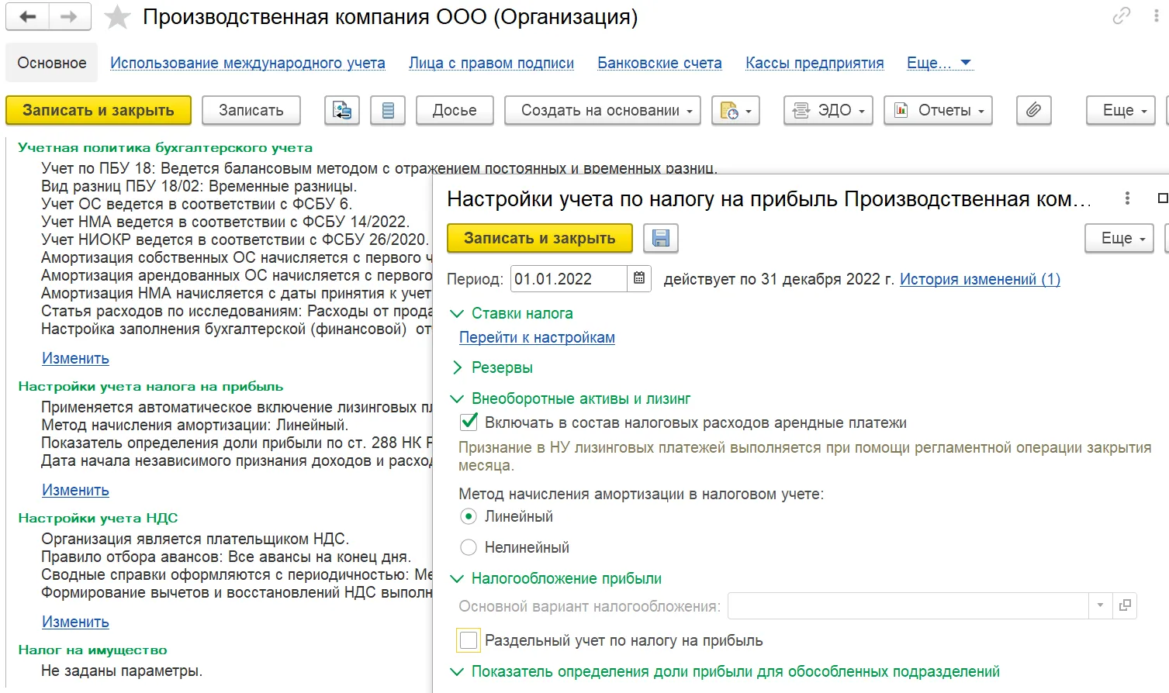Click Изменить under Настройки учета НДС
Screen dimensions: 1169x693
click(x=75, y=622)
